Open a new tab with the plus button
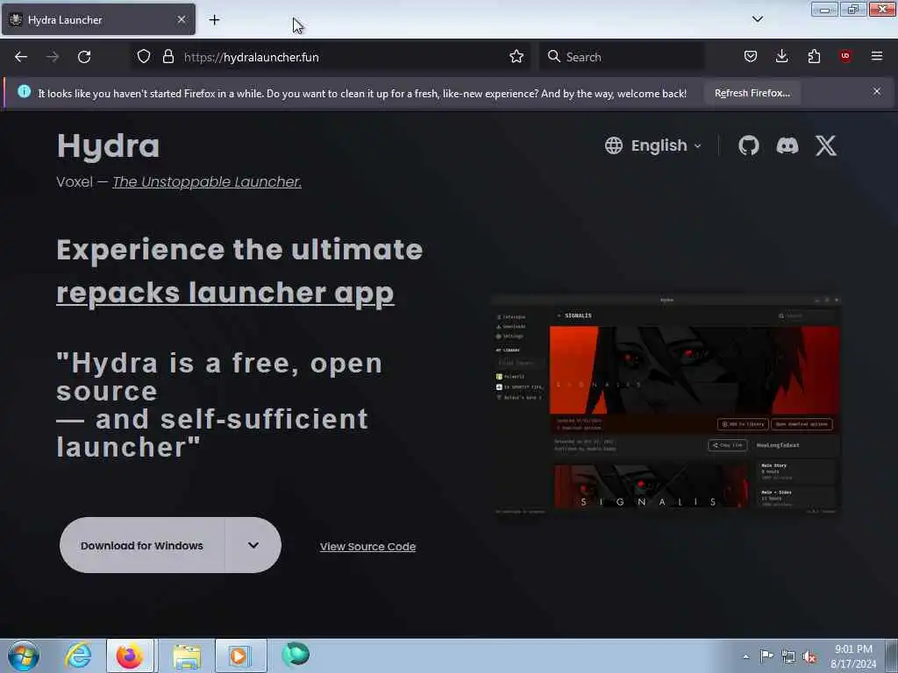 coord(214,20)
